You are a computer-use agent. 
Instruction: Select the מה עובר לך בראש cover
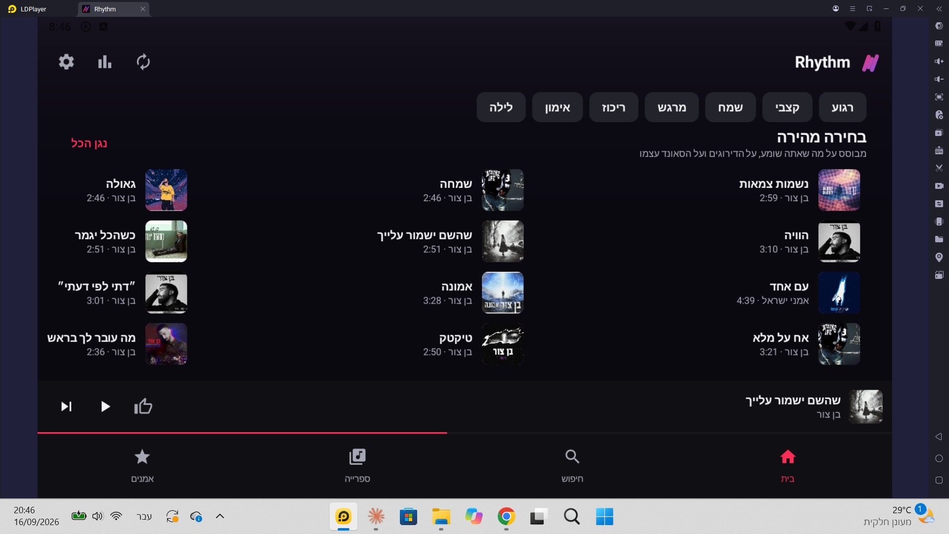tap(166, 344)
